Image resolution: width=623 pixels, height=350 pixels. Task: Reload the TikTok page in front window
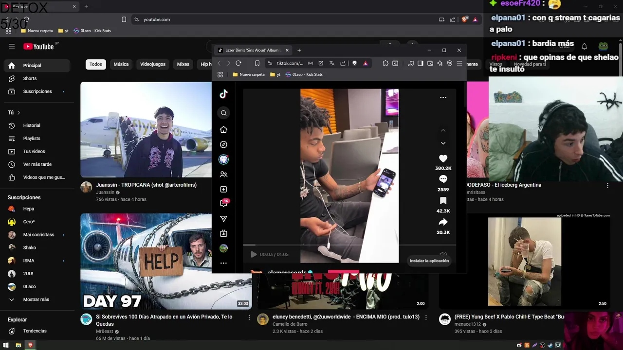tap(238, 63)
